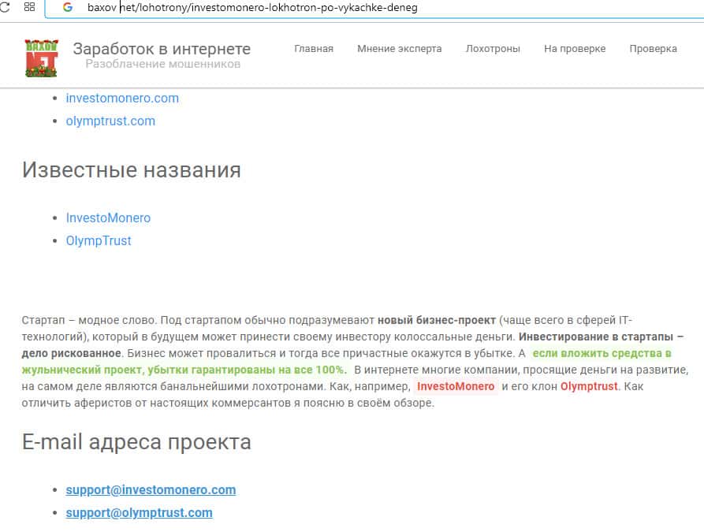This screenshot has height=532, width=704.
Task: Click the support@olymptrust.com email link
Action: [140, 512]
